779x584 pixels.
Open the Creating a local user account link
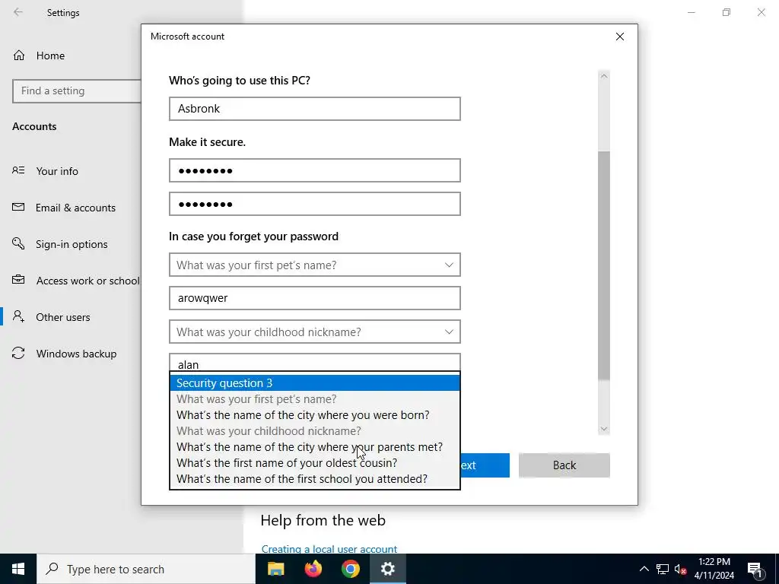[x=329, y=549]
